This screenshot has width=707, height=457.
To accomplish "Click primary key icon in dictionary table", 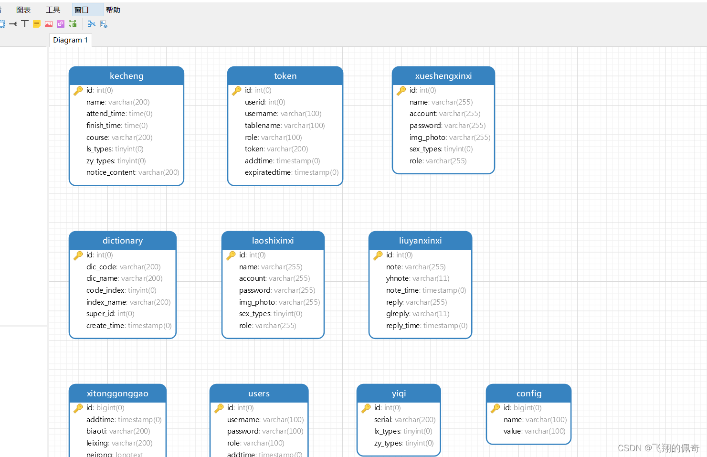I will (x=78, y=255).
